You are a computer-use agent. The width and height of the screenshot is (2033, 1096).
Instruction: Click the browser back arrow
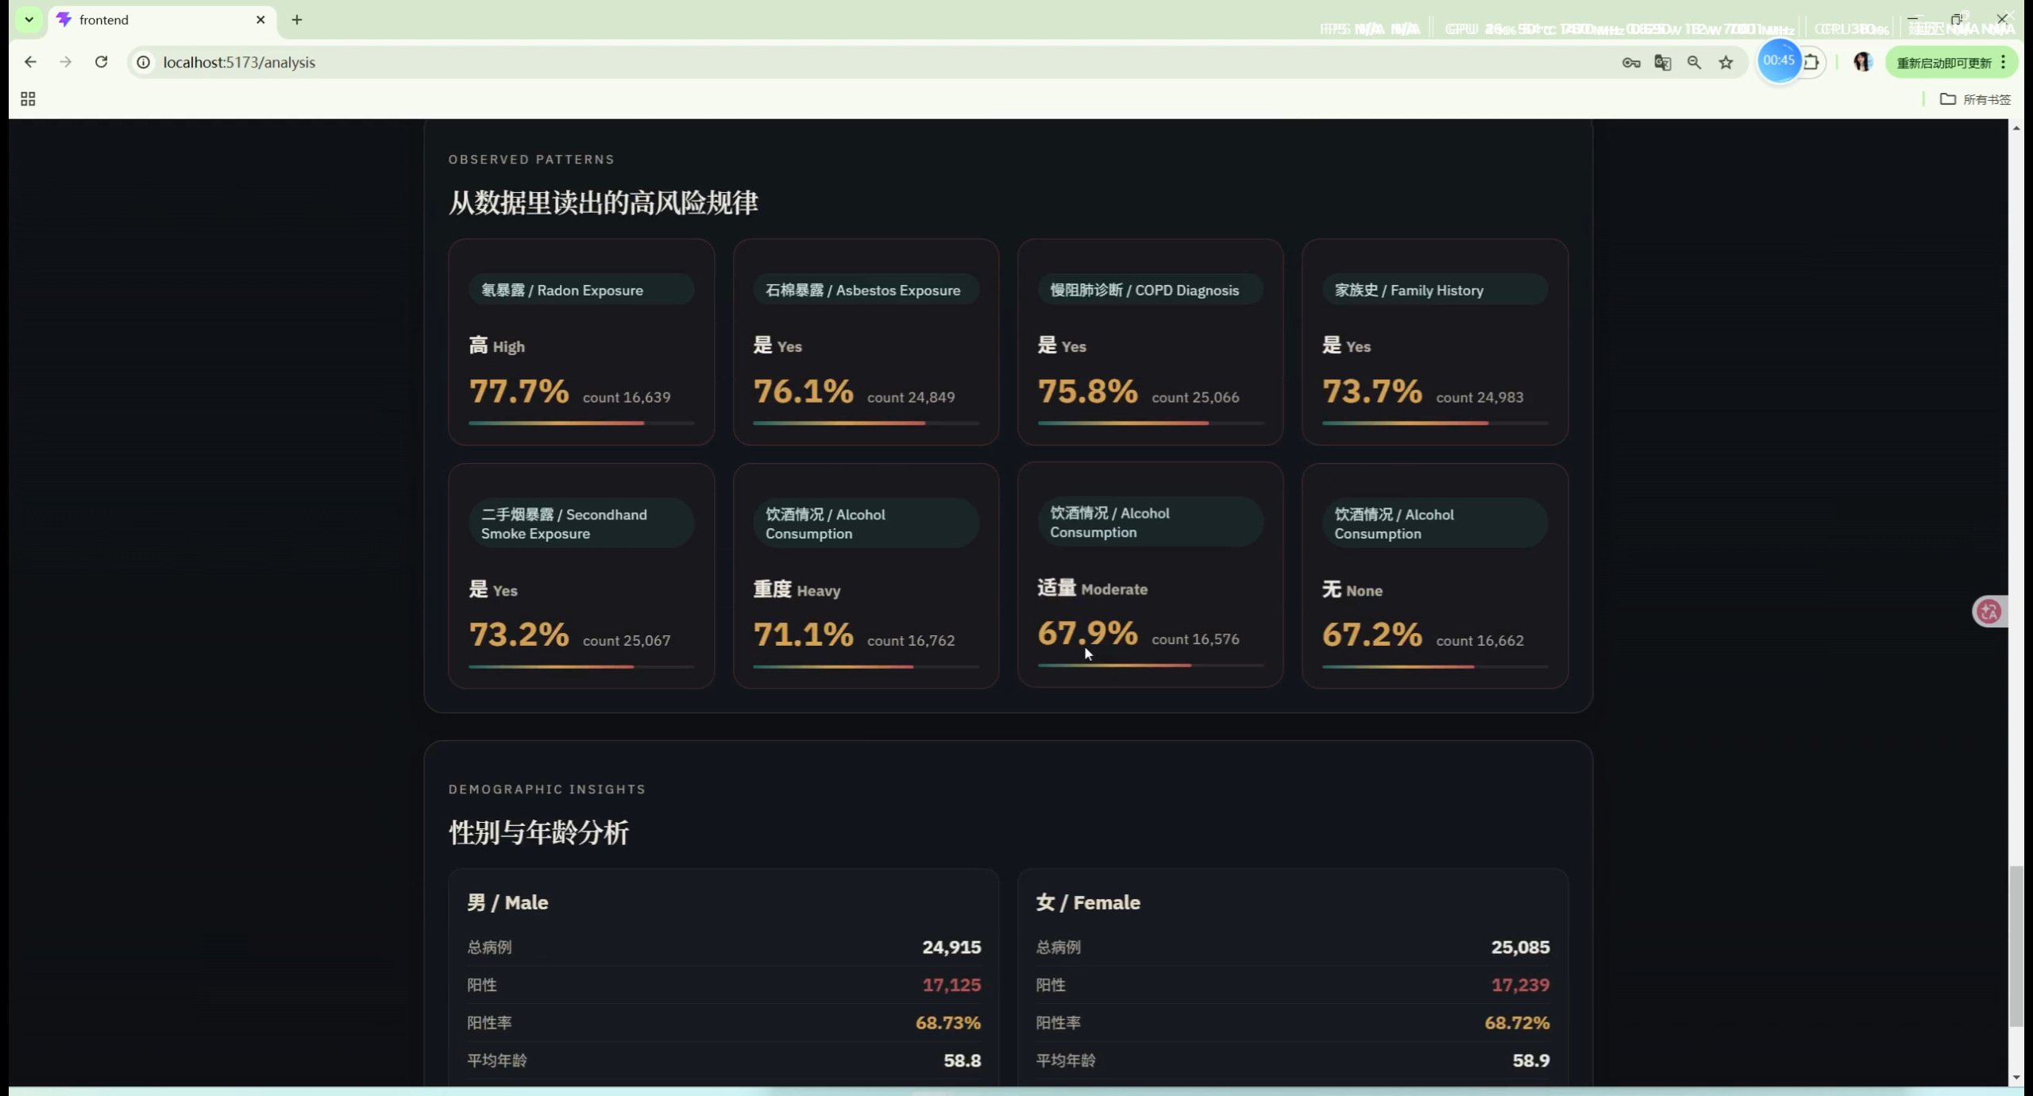coord(30,62)
